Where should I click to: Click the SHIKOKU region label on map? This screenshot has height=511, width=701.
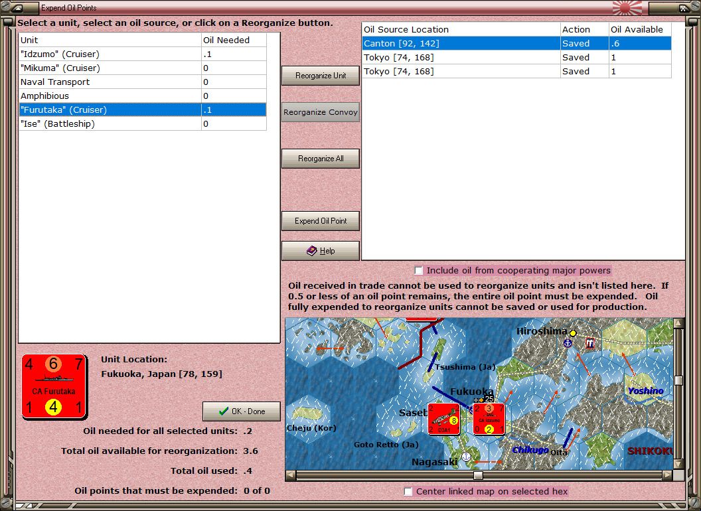click(x=650, y=451)
